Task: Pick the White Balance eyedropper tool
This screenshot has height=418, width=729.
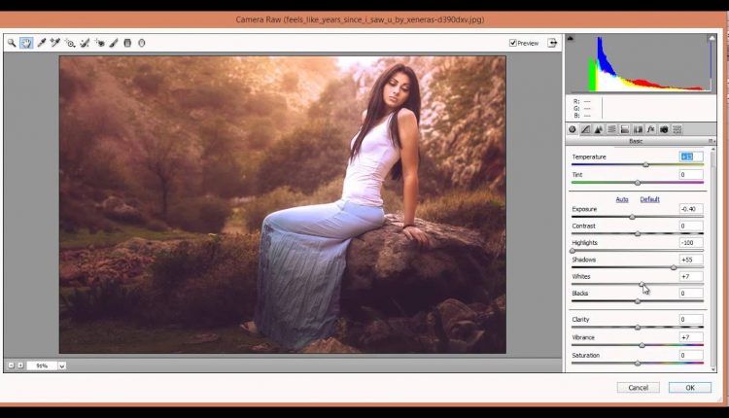Action: (x=41, y=43)
